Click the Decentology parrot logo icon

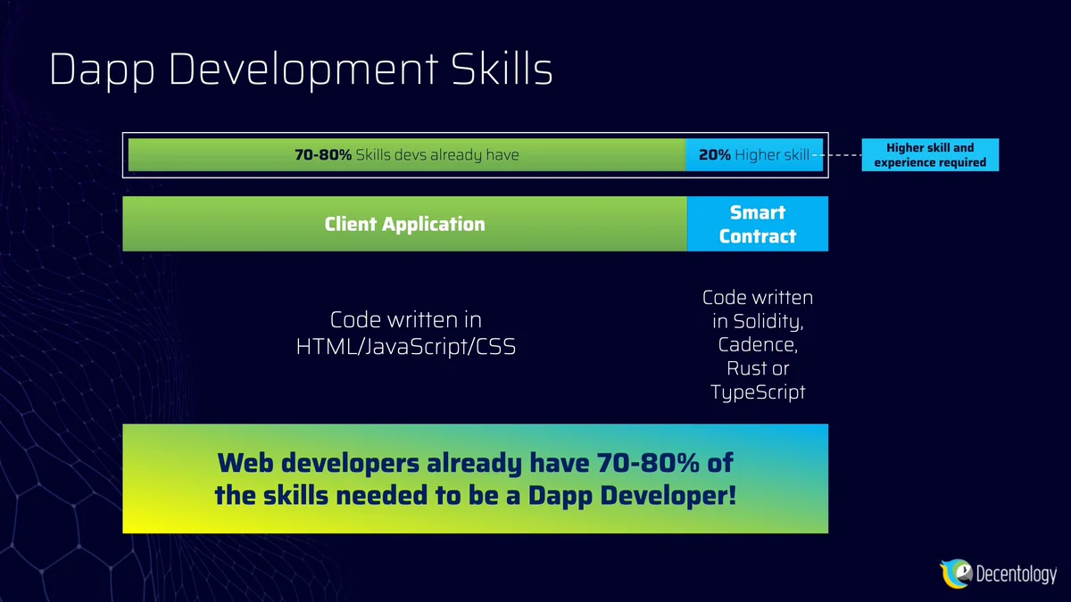(x=956, y=573)
